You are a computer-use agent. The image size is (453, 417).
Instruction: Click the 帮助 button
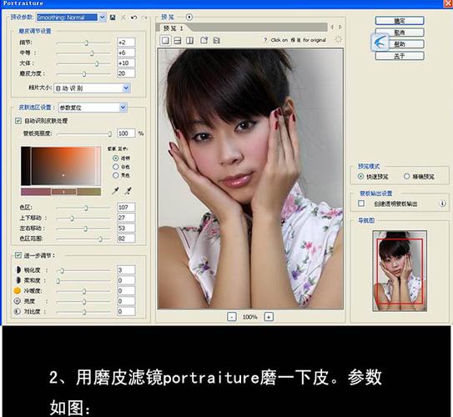400,44
